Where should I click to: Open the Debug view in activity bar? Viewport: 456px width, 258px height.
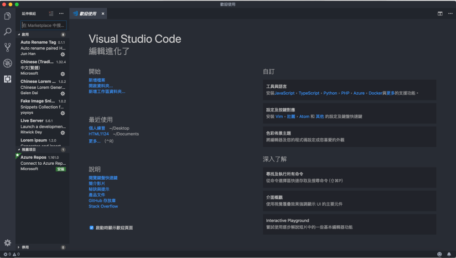coord(8,63)
